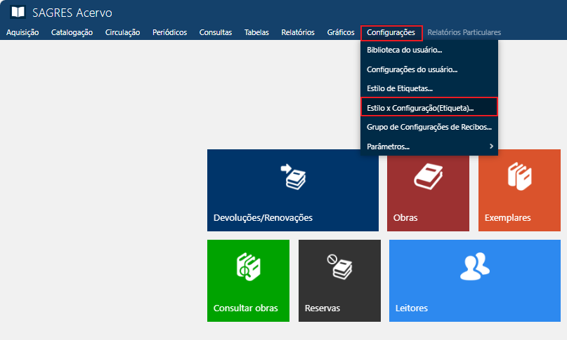Open the Consultas menu
This screenshot has width=567, height=340.
pos(215,32)
